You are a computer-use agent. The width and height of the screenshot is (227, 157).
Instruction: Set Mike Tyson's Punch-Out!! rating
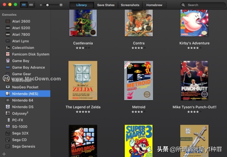point(194,112)
